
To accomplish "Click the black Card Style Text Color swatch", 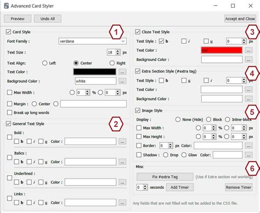I will [94, 72].
